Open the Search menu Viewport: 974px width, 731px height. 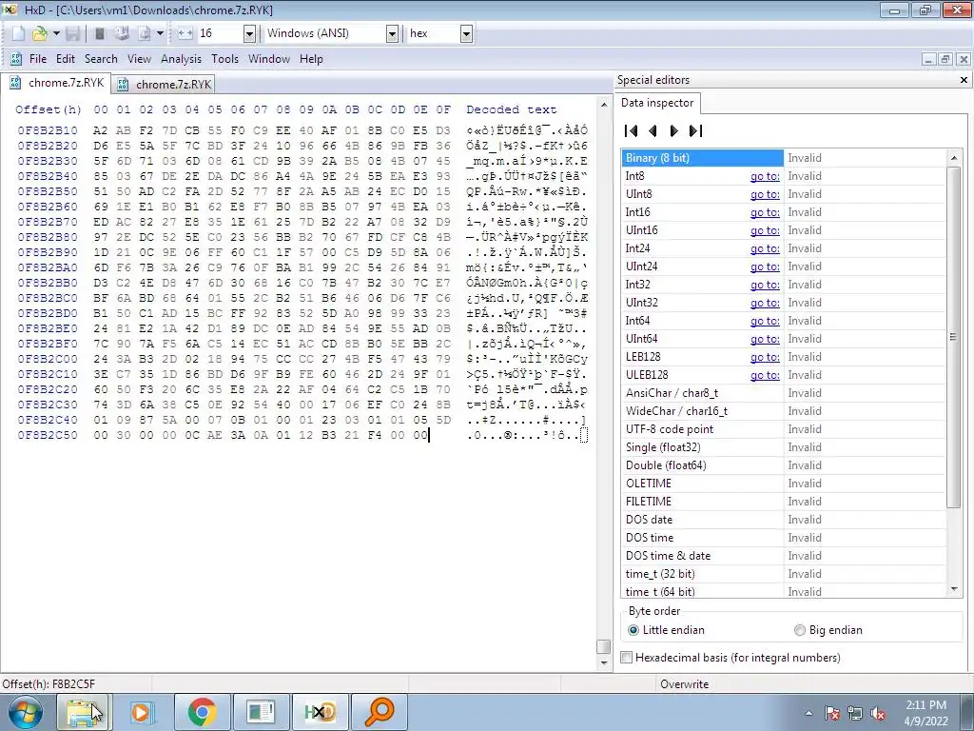101,59
